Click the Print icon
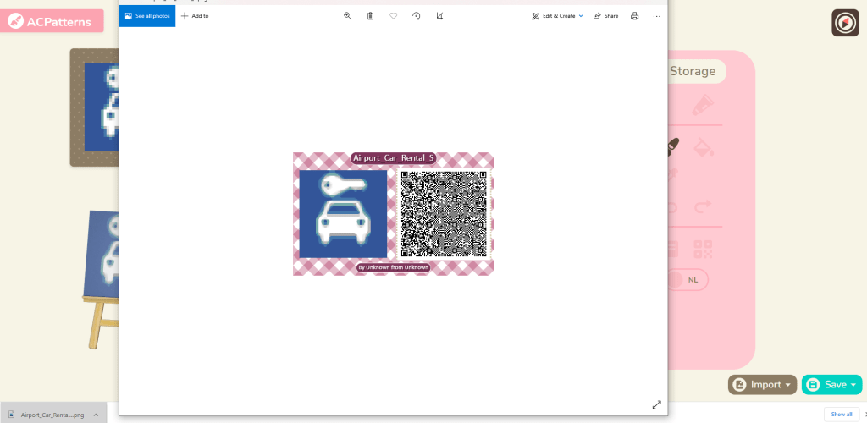 [x=634, y=16]
